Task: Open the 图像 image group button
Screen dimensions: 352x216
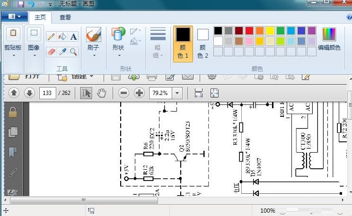Action: click(x=34, y=43)
